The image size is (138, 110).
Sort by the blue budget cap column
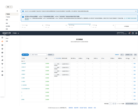click(58, 58)
